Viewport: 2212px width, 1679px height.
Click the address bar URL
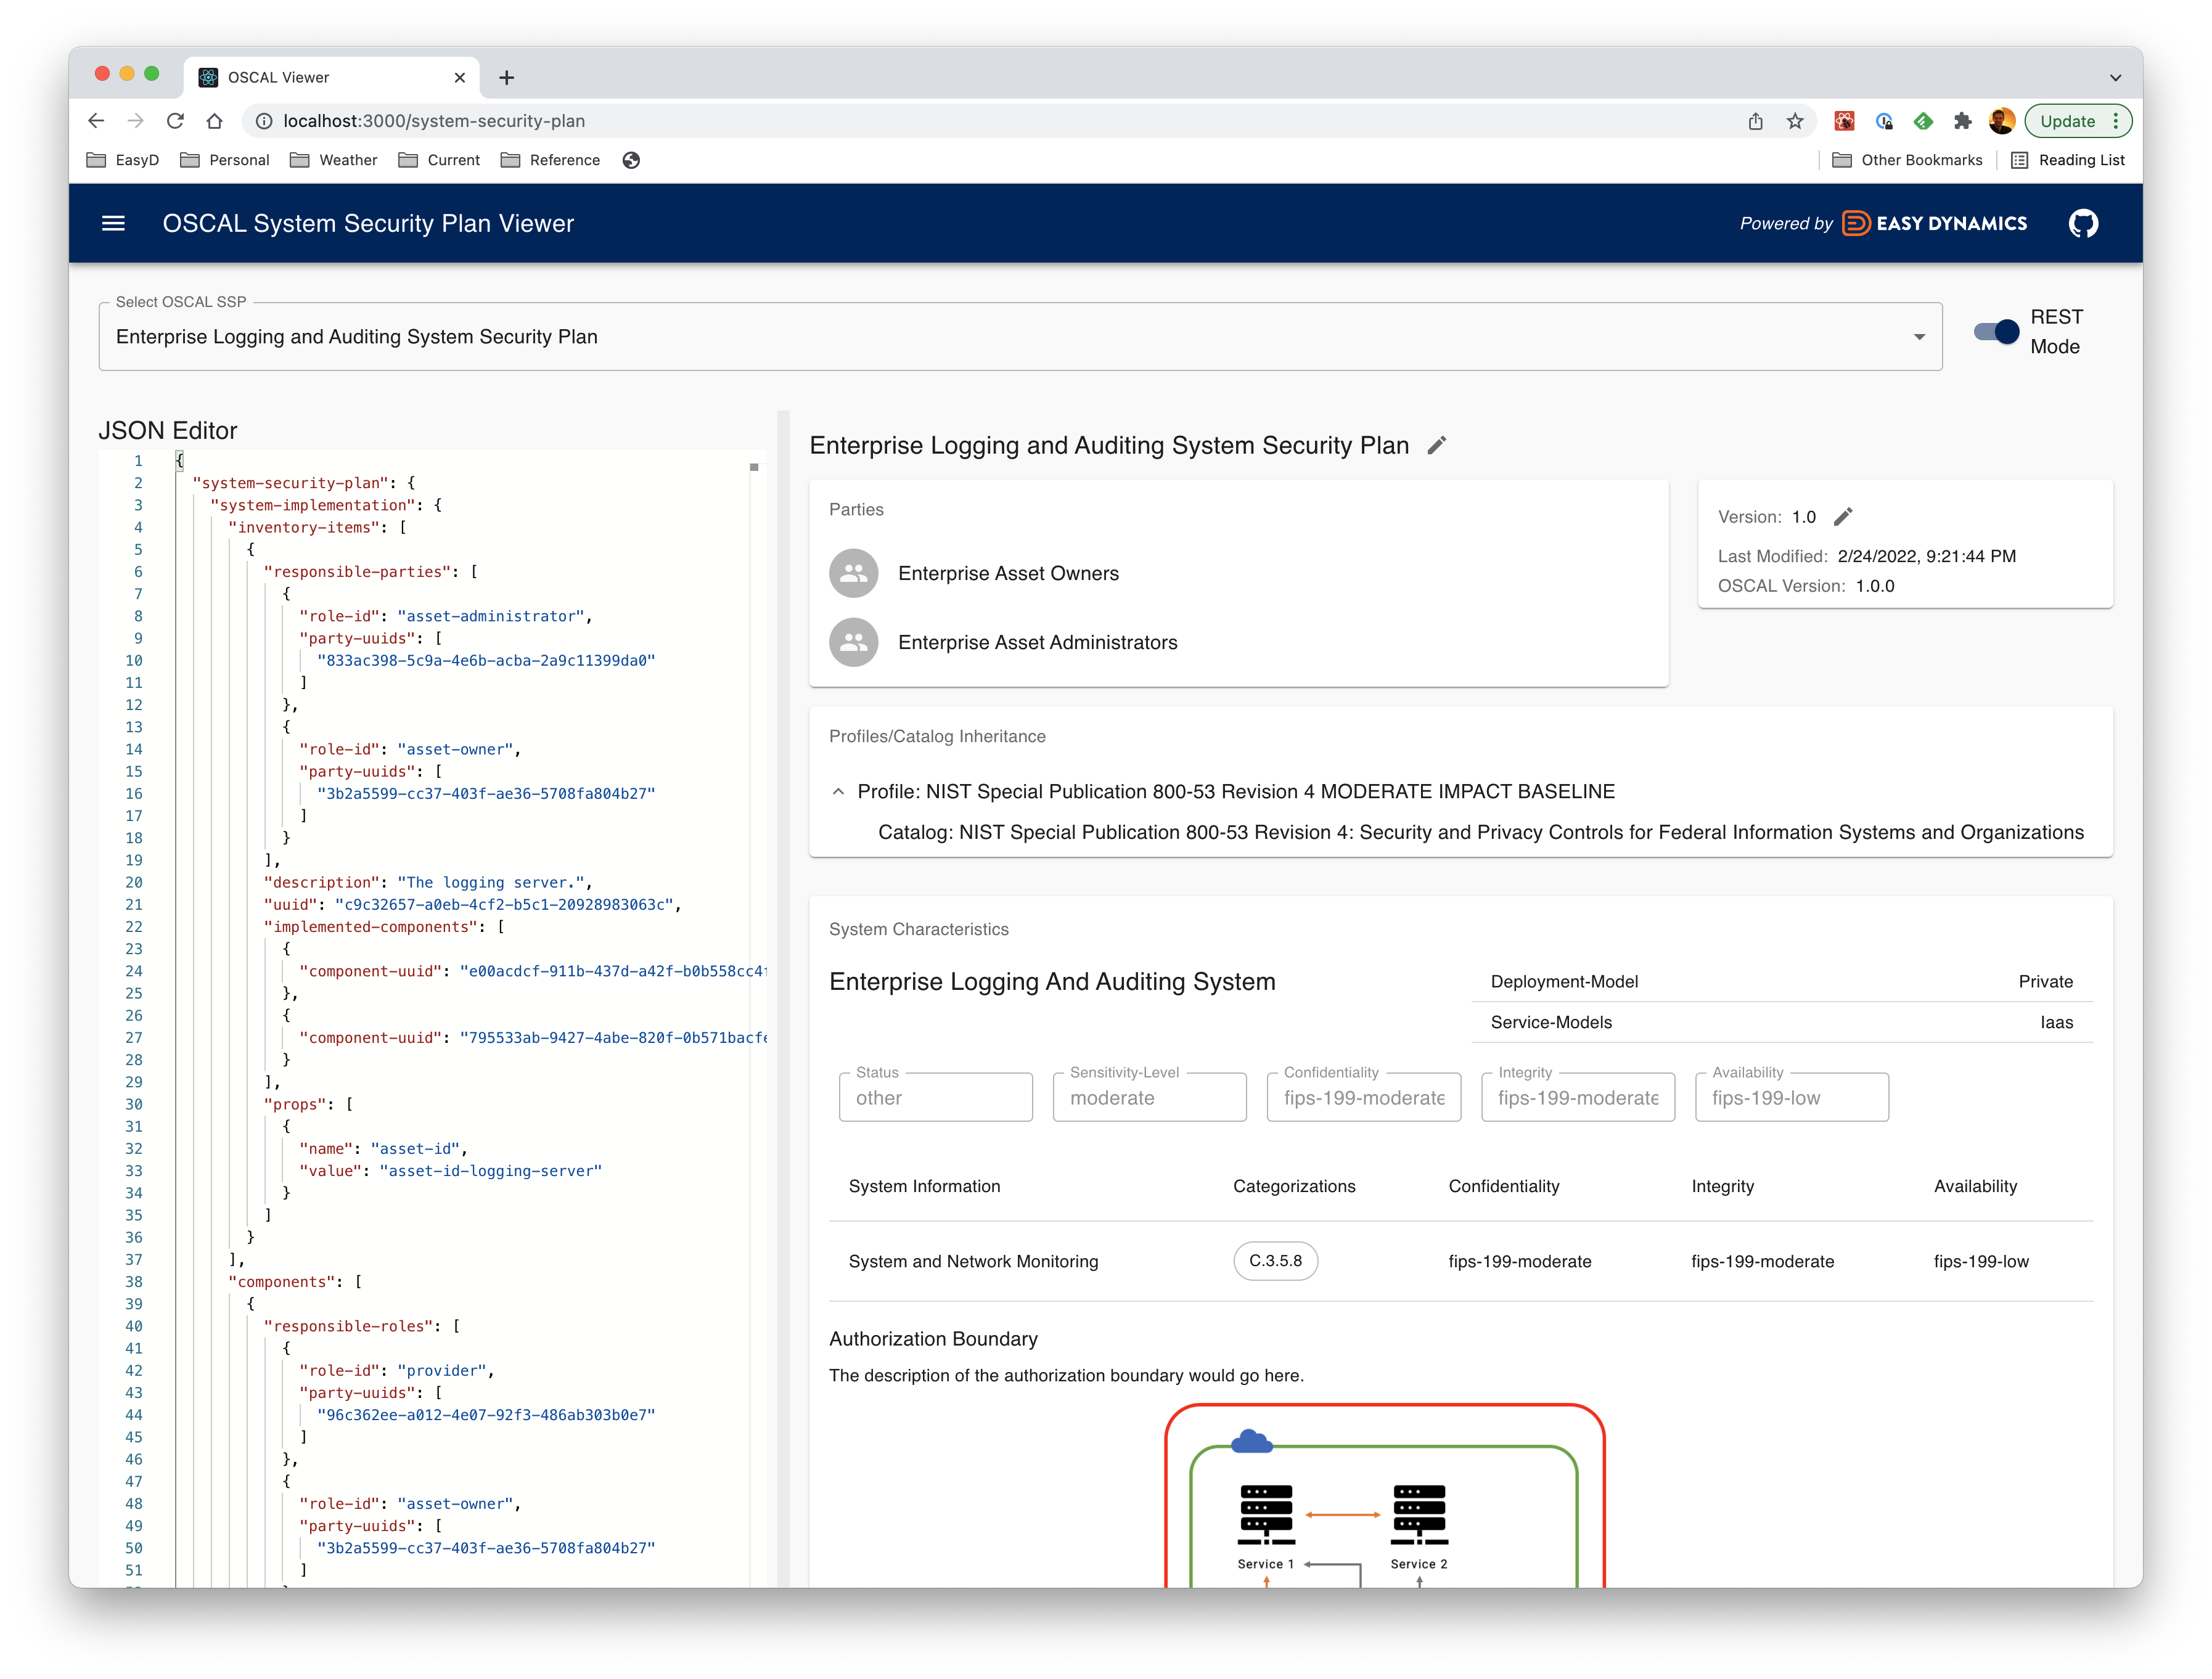(x=434, y=121)
